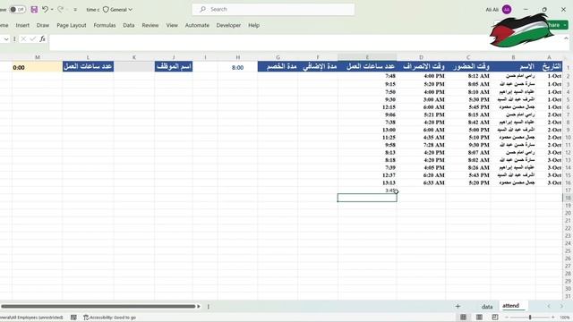573x322 pixels.
Task: Click the 100% zoom level
Action: (565, 318)
